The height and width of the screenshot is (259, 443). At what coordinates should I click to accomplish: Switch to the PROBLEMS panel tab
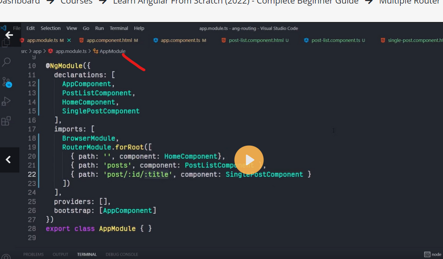[33, 254]
